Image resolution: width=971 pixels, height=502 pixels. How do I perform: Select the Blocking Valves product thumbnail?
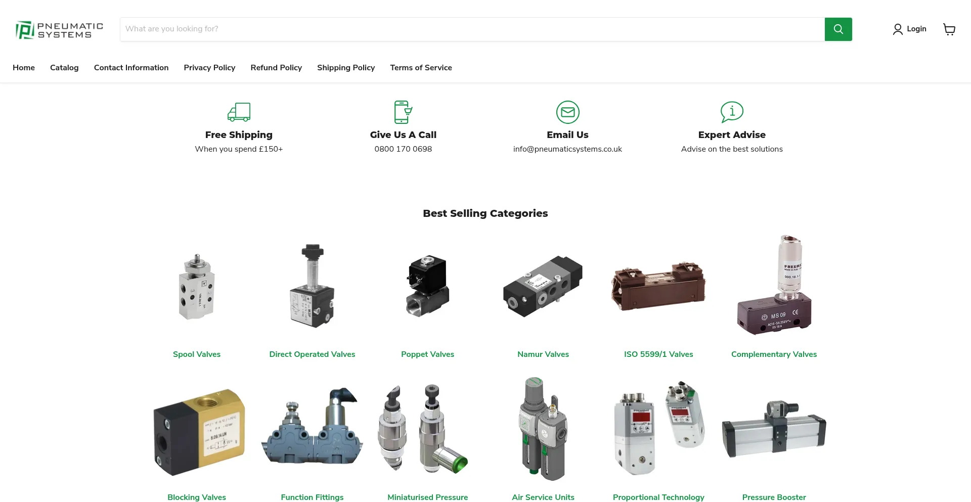pyautogui.click(x=198, y=432)
